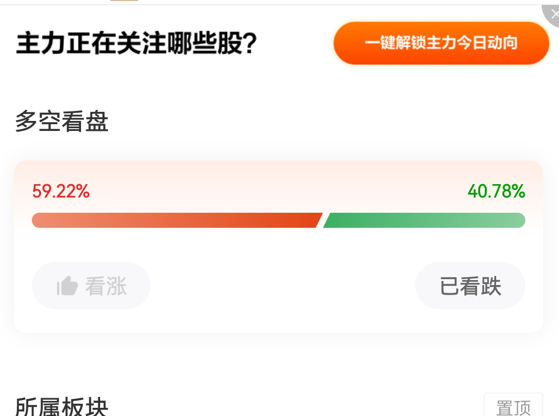Open the 所属板块 section heading

point(61,406)
